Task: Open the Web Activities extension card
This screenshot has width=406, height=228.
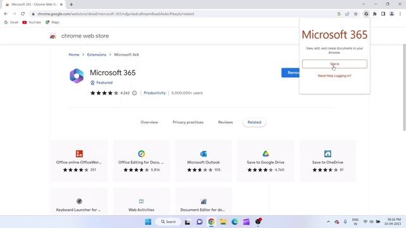Action: (141, 201)
